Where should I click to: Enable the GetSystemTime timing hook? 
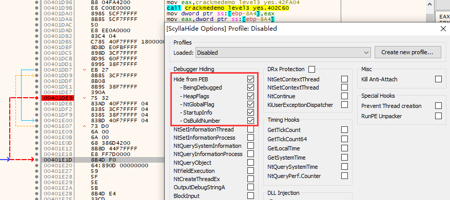pyautogui.click(x=344, y=158)
